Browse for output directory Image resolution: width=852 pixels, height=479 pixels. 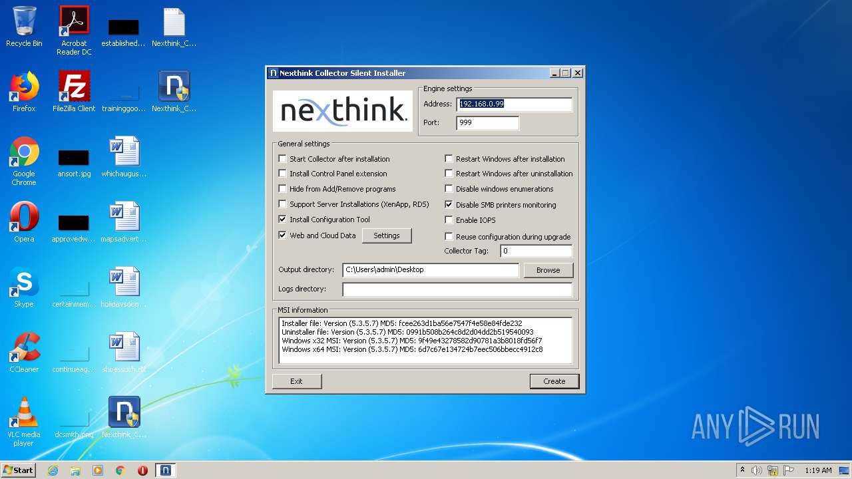[548, 270]
